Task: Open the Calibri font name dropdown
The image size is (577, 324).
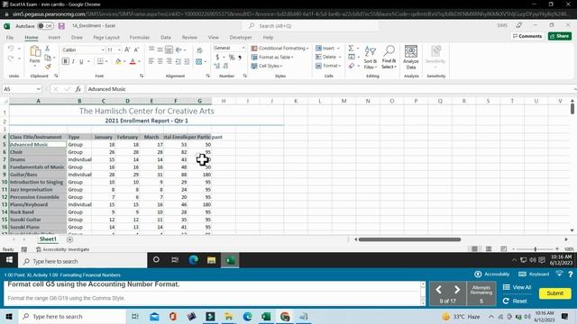Action: [103, 50]
